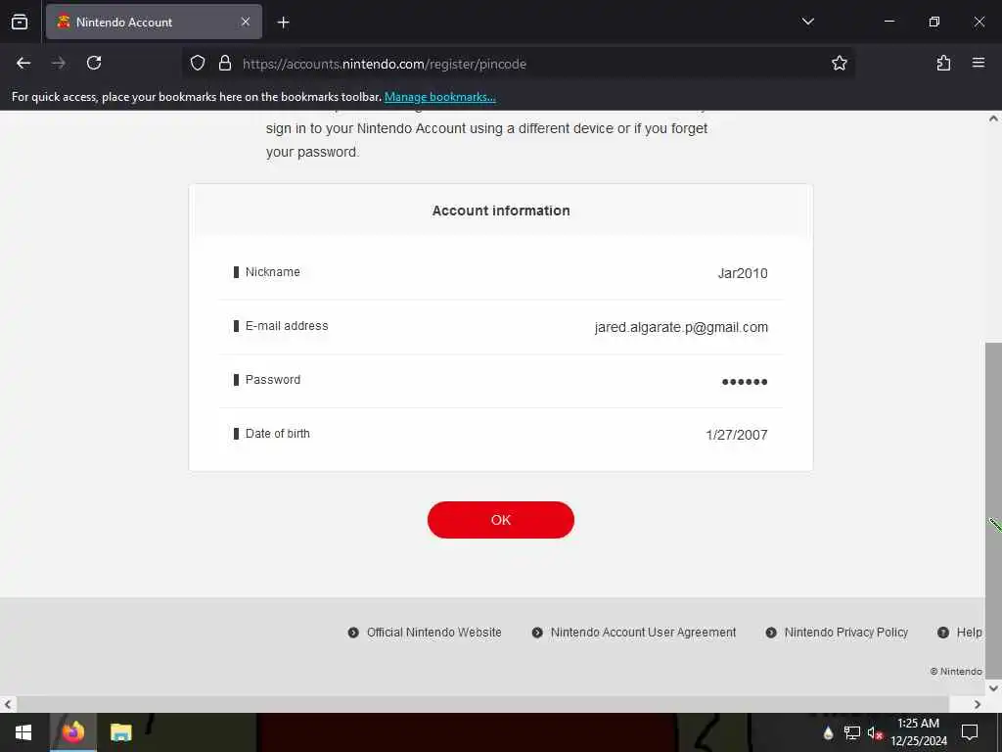This screenshot has width=1002, height=752.
Task: Visit the Official Nintendo Website link
Action: (433, 633)
